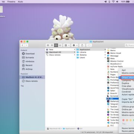Select the highlighted Siri app row

pos(113,99)
